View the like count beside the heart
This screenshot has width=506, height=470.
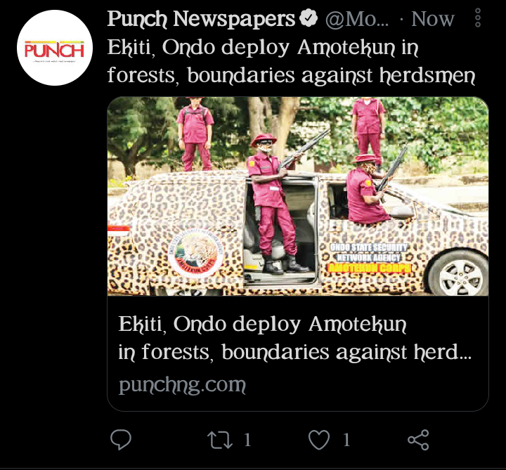point(346,440)
